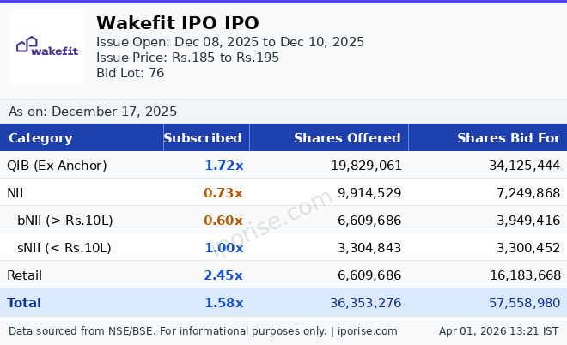Screen dimensions: 567x345
Task: Select the Wakefit IPO IPO heading
Action: point(177,23)
